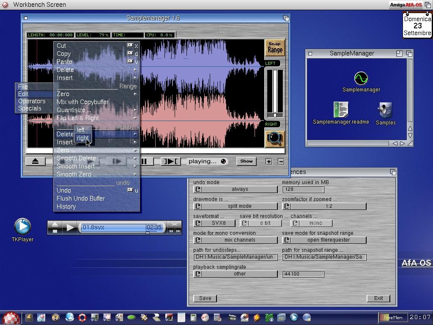The image size is (433, 325).
Task: Click the minus zoom-out button
Action: pyautogui.click(x=281, y=161)
